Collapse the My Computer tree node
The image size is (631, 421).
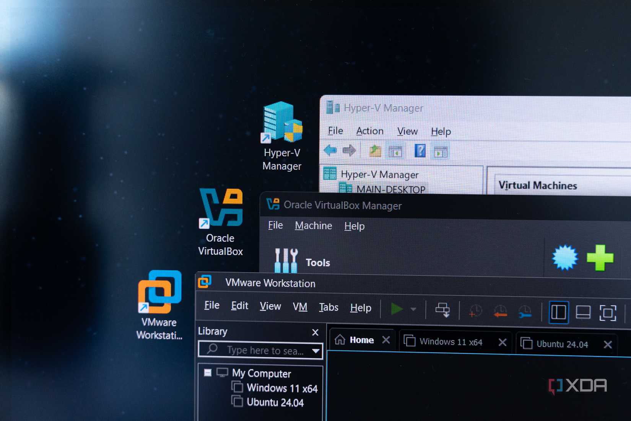[207, 373]
